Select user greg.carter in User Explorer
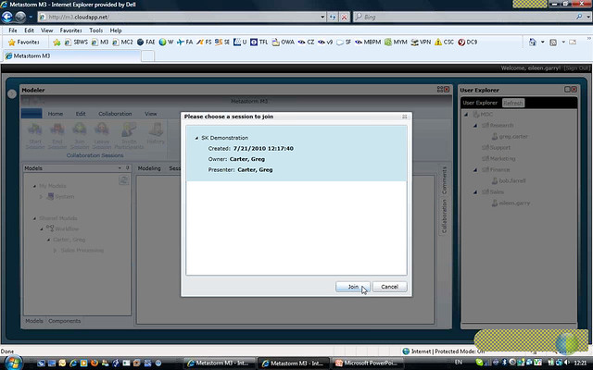The width and height of the screenshot is (593, 370). tap(510, 136)
